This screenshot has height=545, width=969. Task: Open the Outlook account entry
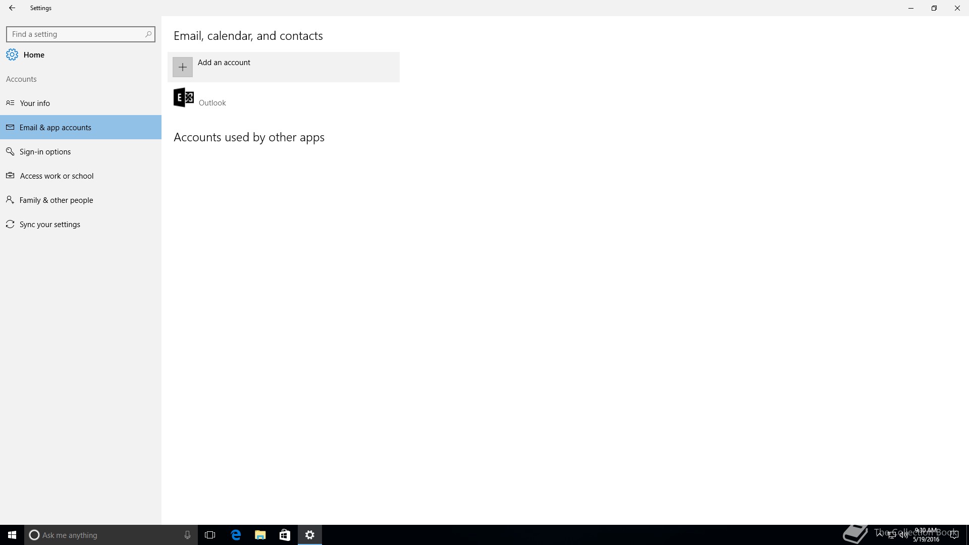pos(212,100)
